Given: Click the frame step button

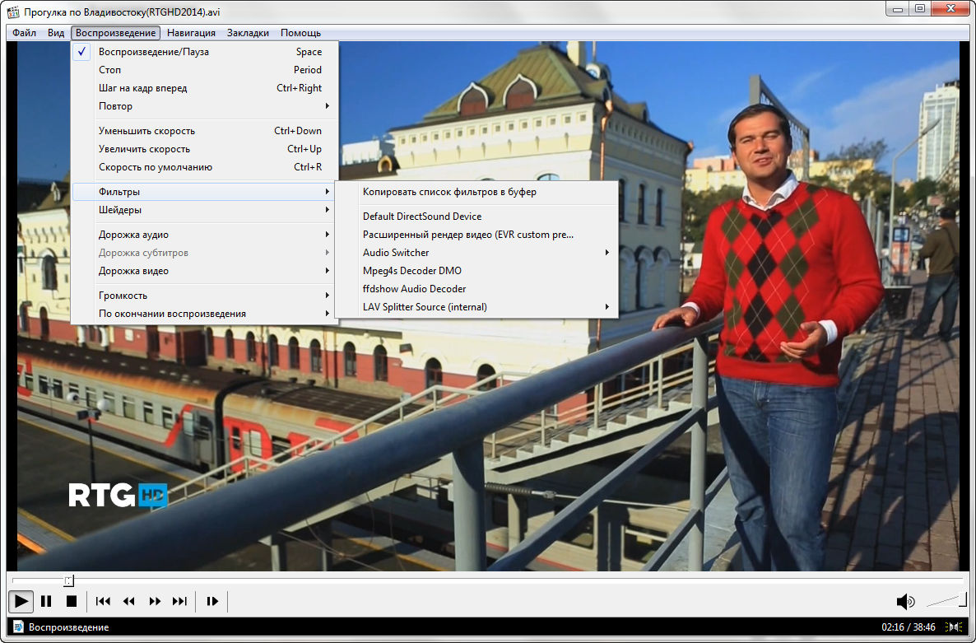Looking at the screenshot, I should (x=212, y=601).
